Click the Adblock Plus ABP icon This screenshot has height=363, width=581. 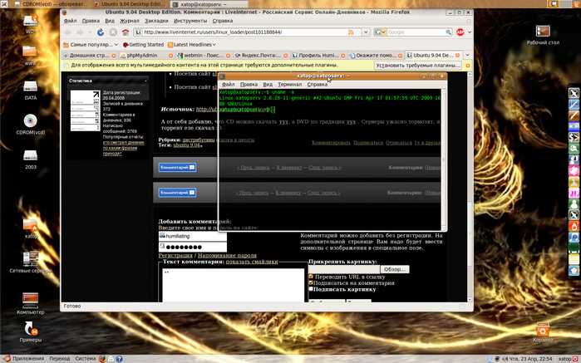[460, 32]
